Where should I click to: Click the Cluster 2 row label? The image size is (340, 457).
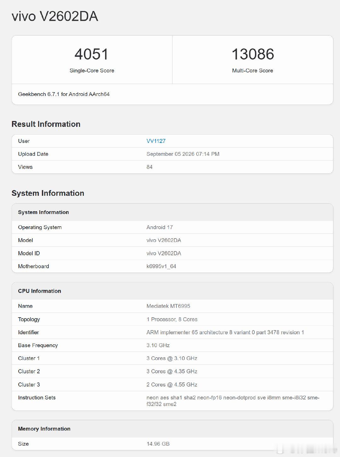click(x=29, y=371)
